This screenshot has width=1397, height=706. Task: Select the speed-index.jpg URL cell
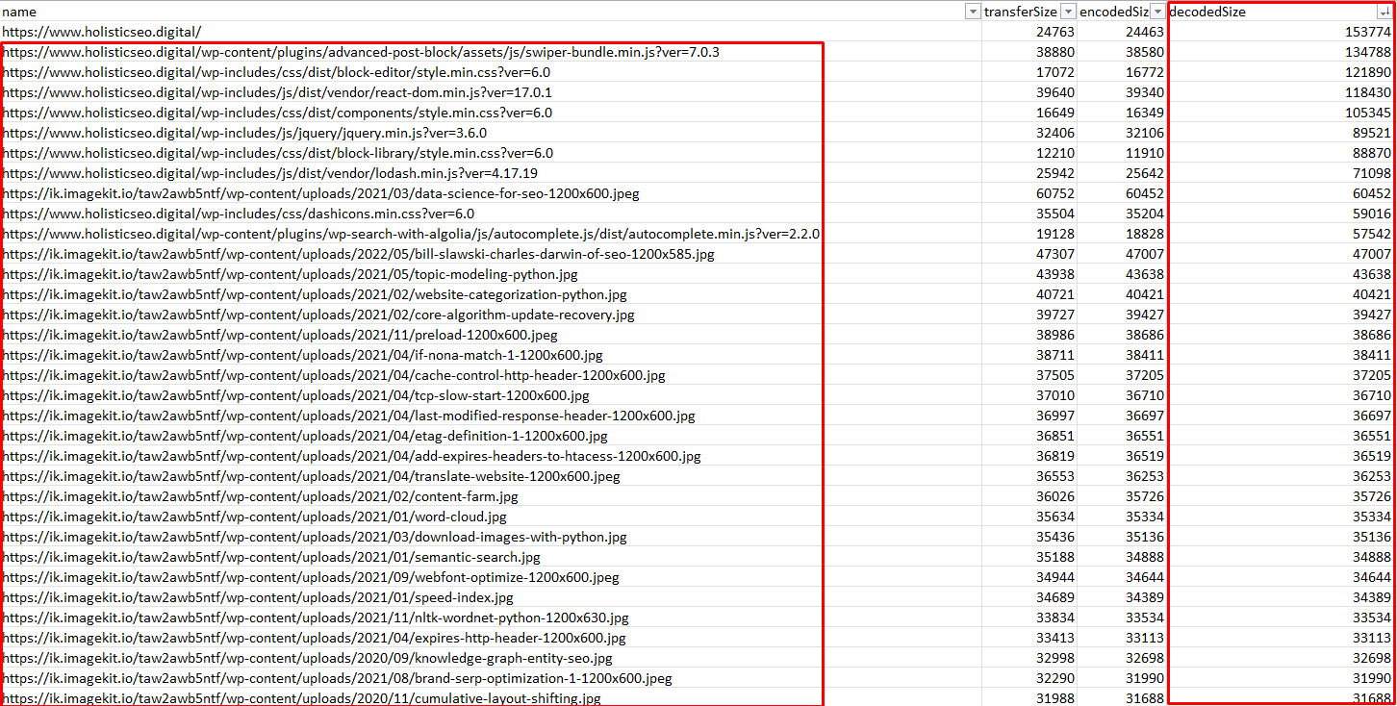point(491,597)
